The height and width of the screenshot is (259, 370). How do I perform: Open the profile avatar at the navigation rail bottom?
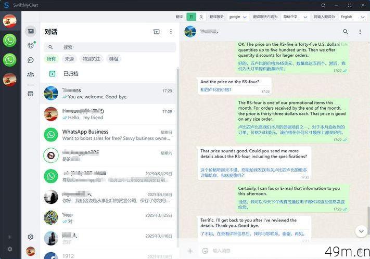coord(31,251)
